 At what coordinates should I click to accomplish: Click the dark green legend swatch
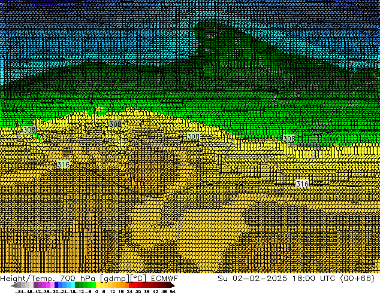[x=77, y=285]
